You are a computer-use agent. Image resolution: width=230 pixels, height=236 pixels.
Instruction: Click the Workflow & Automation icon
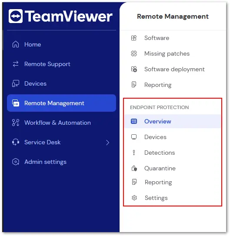pos(16,123)
